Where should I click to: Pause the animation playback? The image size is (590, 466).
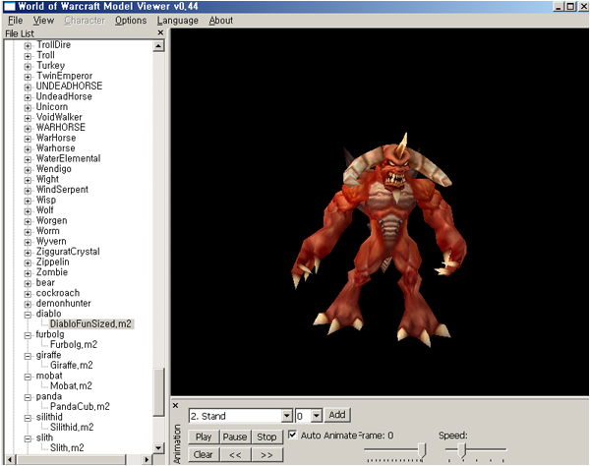click(234, 437)
